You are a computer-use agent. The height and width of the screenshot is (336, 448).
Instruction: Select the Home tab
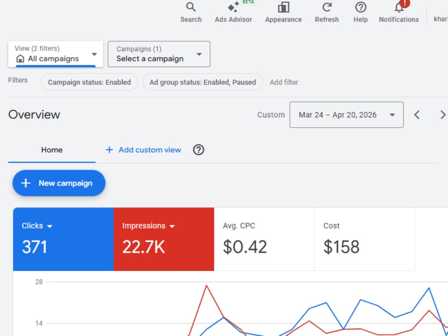[52, 150]
